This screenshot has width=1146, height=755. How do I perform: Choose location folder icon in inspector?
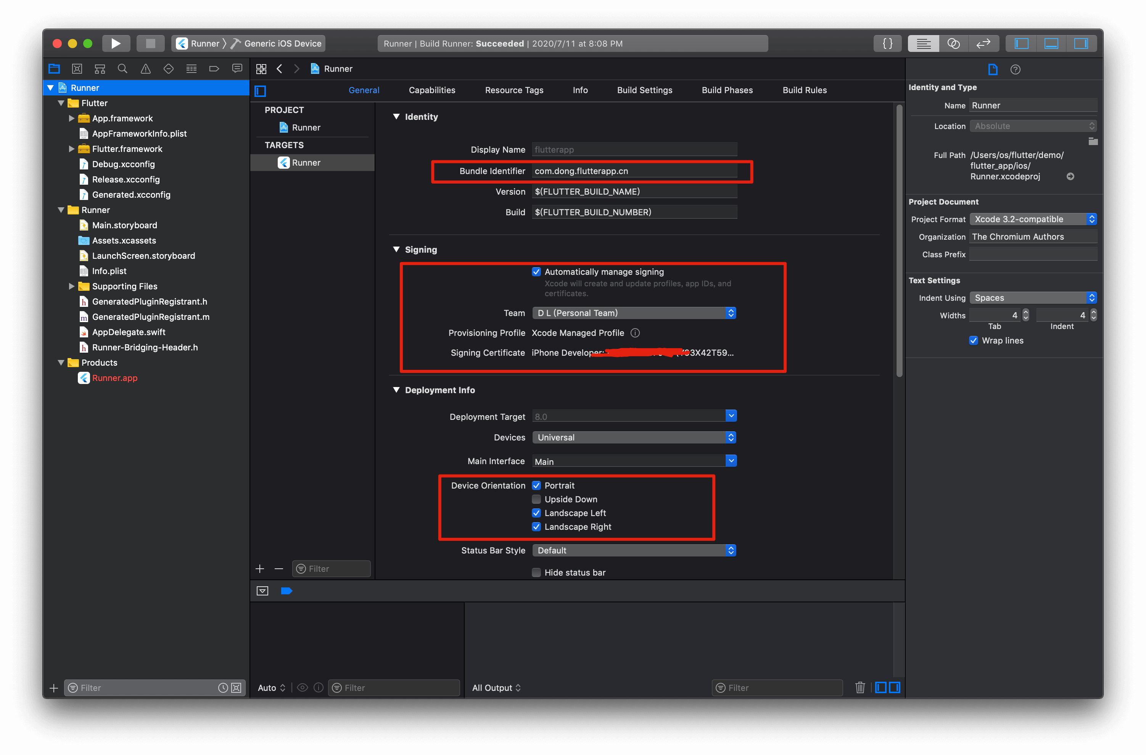[1093, 141]
